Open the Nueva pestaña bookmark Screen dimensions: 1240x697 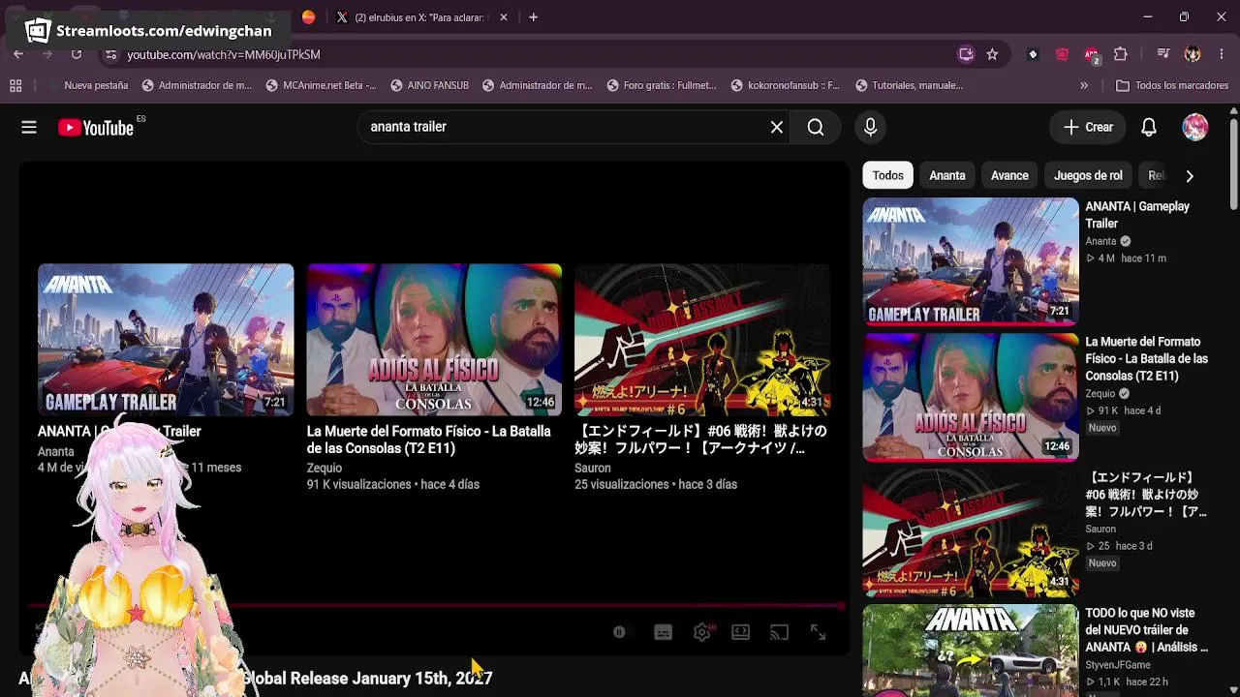click(87, 85)
